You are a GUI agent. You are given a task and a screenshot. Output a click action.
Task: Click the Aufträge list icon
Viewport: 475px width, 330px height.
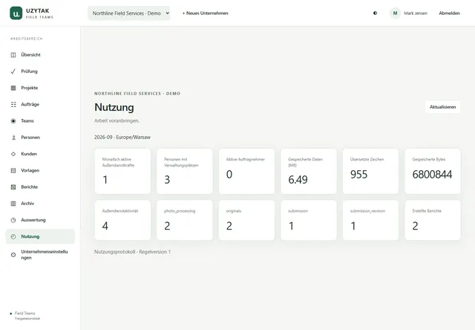pos(13,104)
